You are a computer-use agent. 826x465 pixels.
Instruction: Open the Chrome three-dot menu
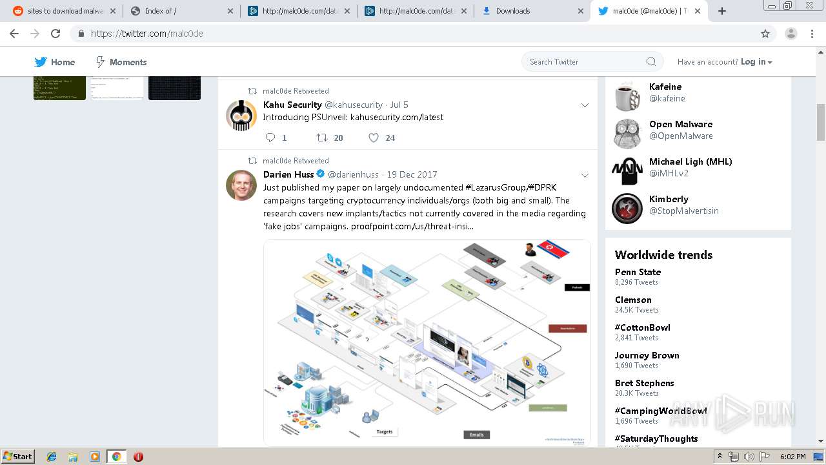[812, 34]
